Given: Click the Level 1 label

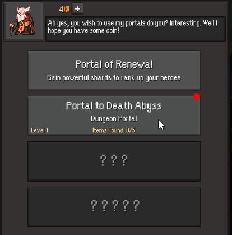Looking at the screenshot, I should 40,130.
